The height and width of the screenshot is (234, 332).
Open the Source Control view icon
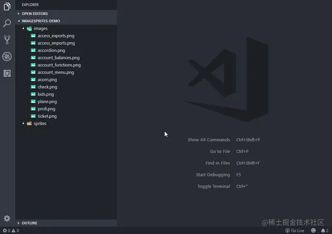point(7,40)
